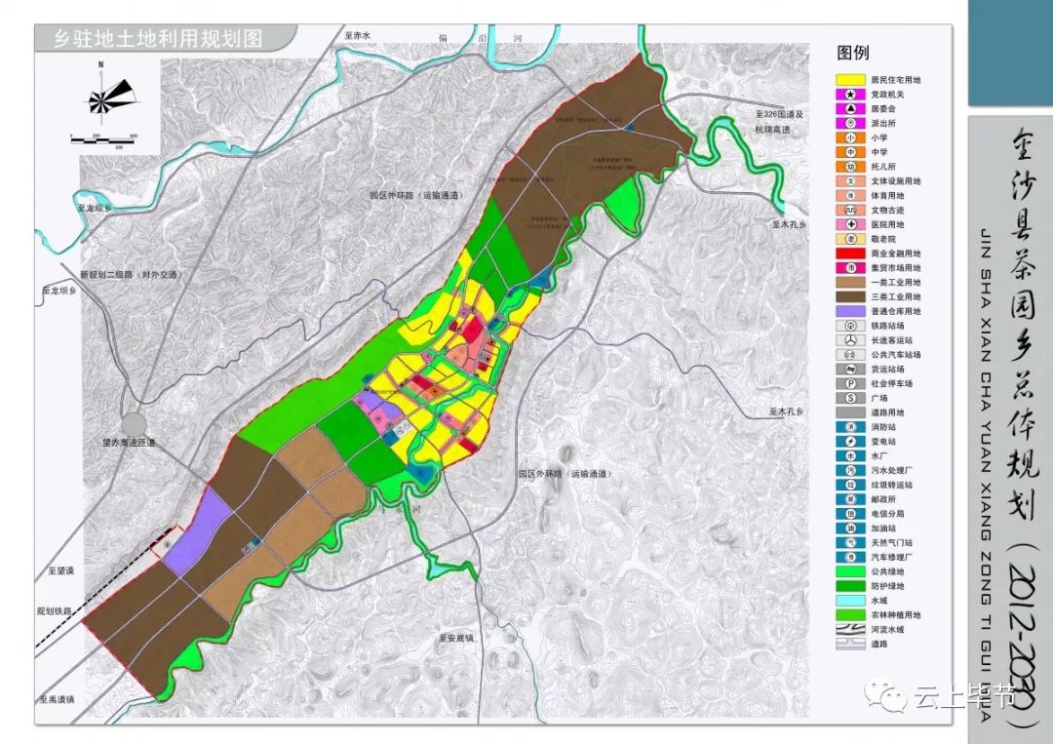
Task: Click the north arrow compass rose
Action: click(x=101, y=98)
